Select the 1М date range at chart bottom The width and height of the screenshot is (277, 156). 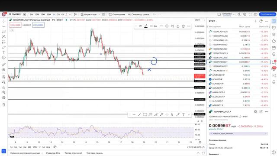(x=20, y=147)
